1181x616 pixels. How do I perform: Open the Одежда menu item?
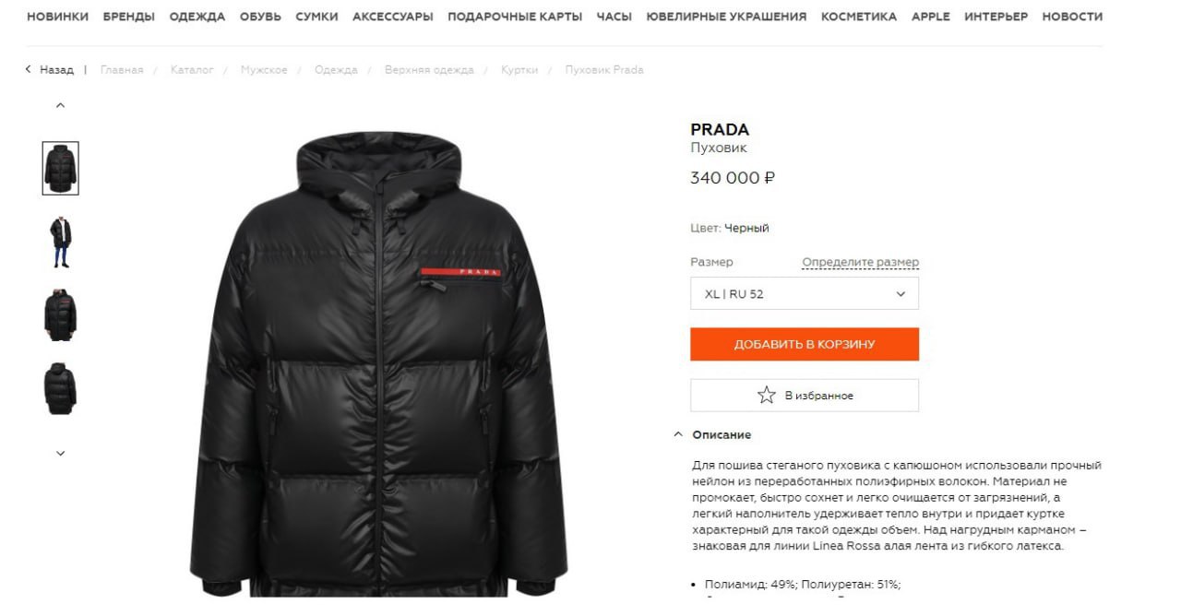click(x=197, y=17)
